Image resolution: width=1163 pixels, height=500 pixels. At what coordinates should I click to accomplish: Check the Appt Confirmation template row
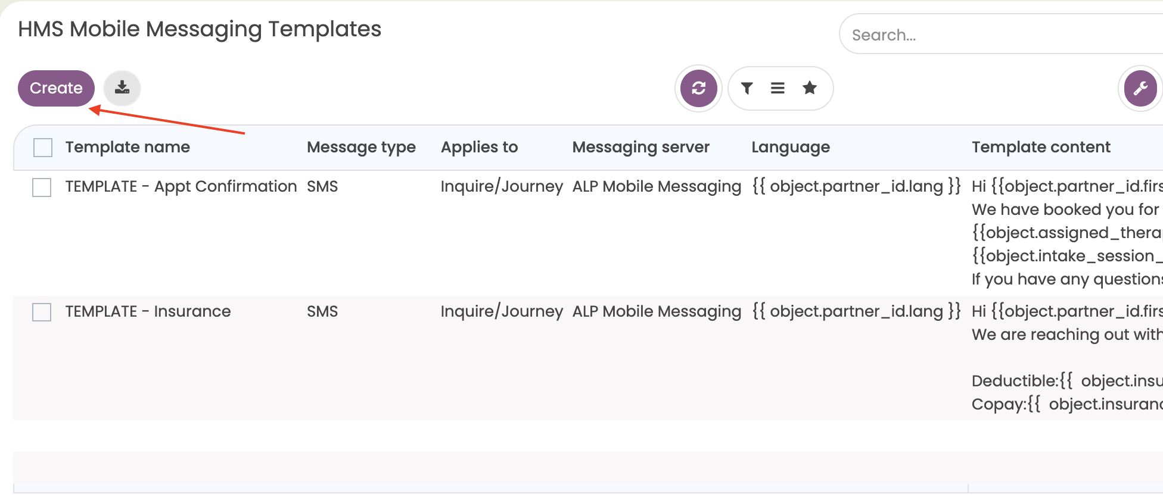point(42,187)
